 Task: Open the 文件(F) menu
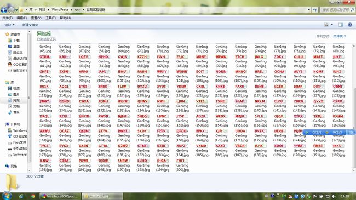(x=8, y=18)
